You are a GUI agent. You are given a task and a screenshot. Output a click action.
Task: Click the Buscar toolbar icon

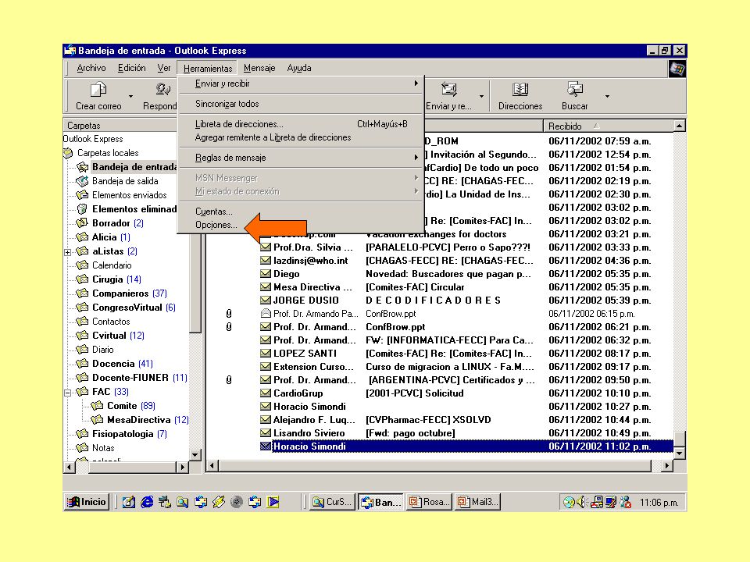pos(574,89)
